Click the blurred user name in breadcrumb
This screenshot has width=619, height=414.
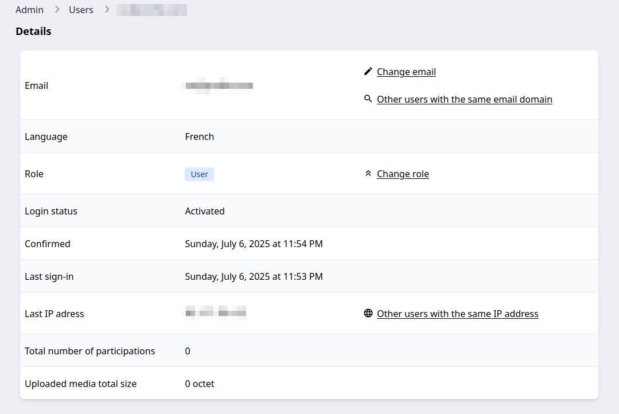151,10
